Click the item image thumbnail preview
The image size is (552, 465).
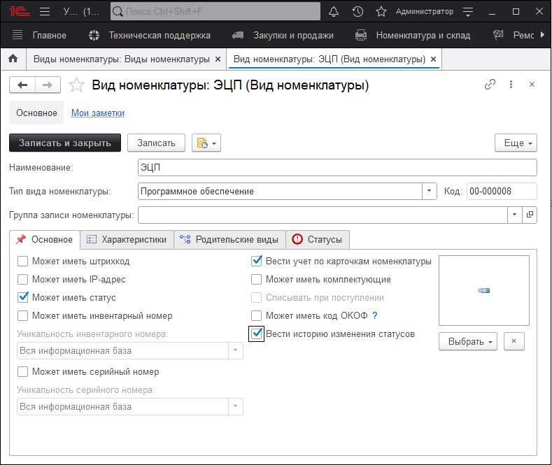pyautogui.click(x=483, y=290)
